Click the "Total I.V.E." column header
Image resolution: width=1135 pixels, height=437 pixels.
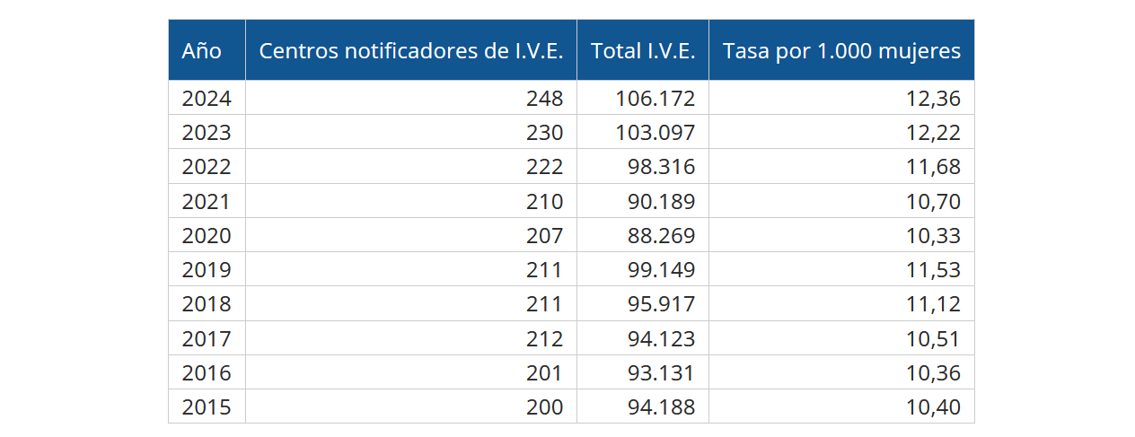pos(643,51)
